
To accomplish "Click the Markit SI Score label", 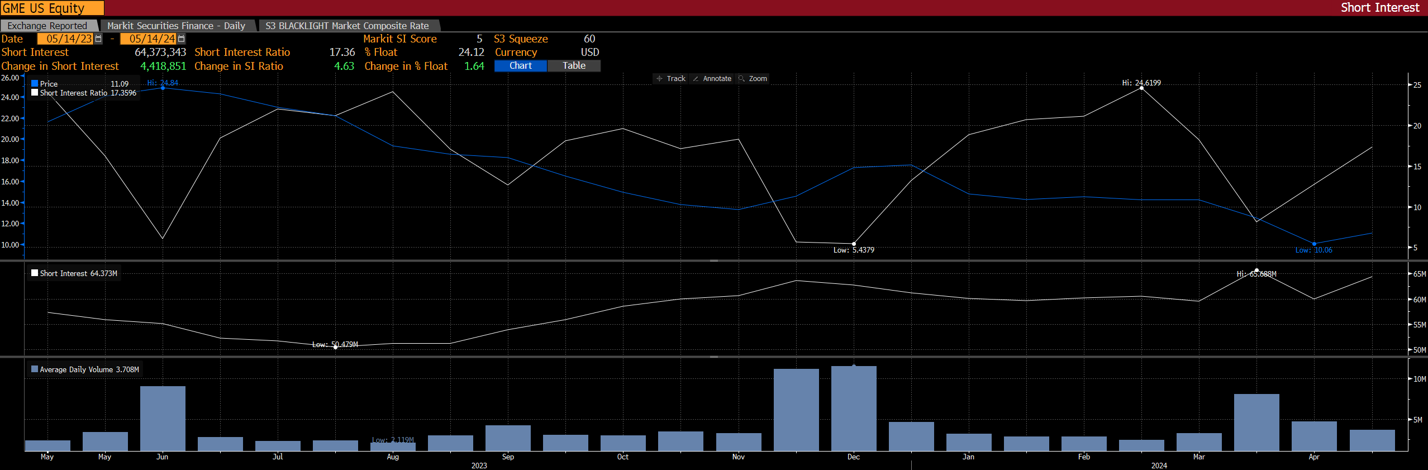I will tap(400, 39).
